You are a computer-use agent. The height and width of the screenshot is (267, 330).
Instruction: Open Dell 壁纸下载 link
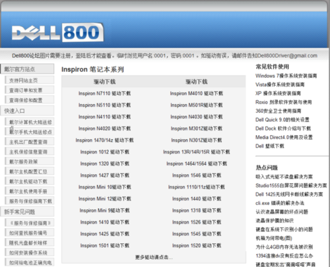click(270, 146)
